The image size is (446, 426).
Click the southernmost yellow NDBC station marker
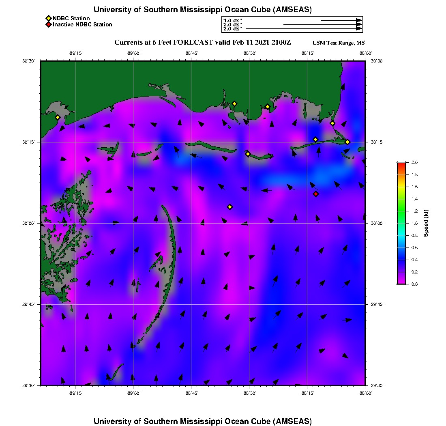pyautogui.click(x=230, y=207)
